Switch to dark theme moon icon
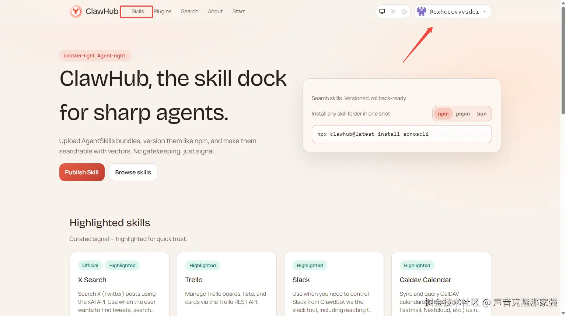 tap(404, 11)
